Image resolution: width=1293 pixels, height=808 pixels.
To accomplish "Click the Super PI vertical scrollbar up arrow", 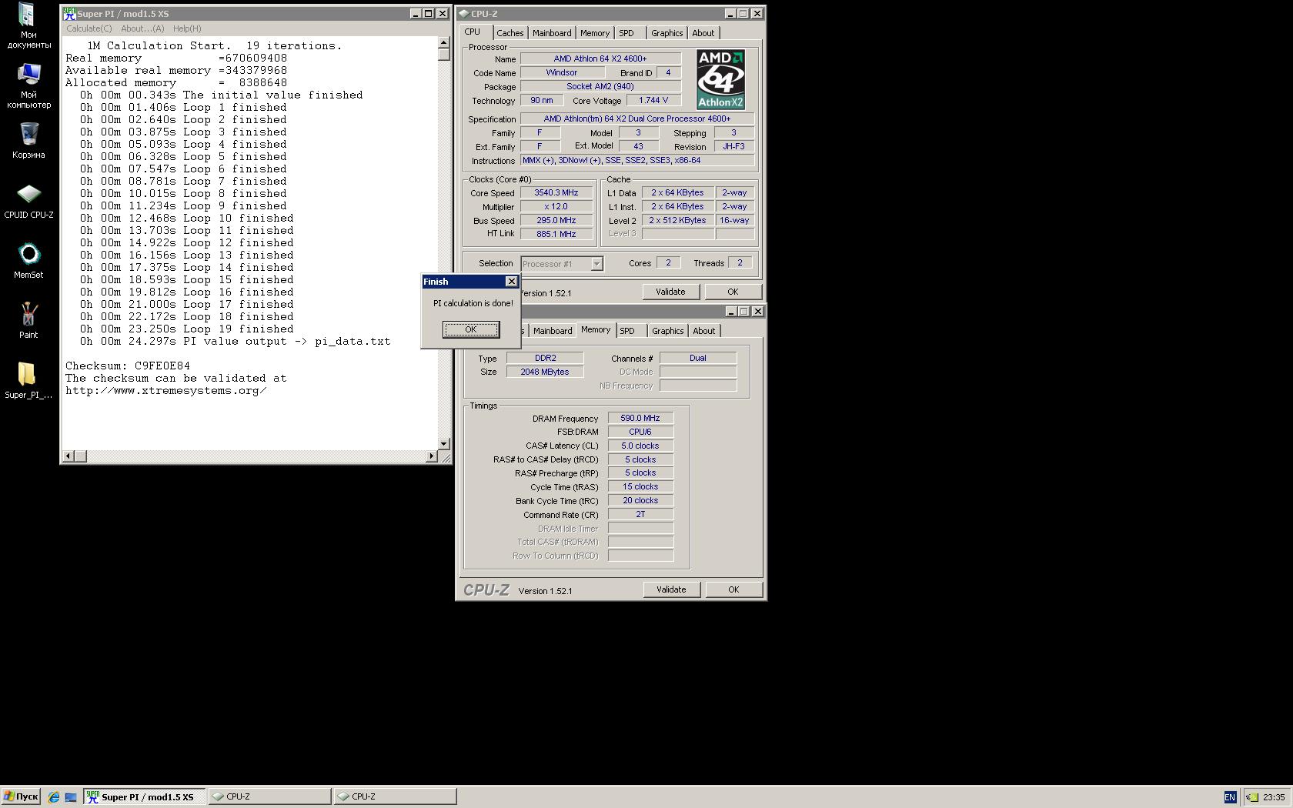I will pyautogui.click(x=444, y=43).
